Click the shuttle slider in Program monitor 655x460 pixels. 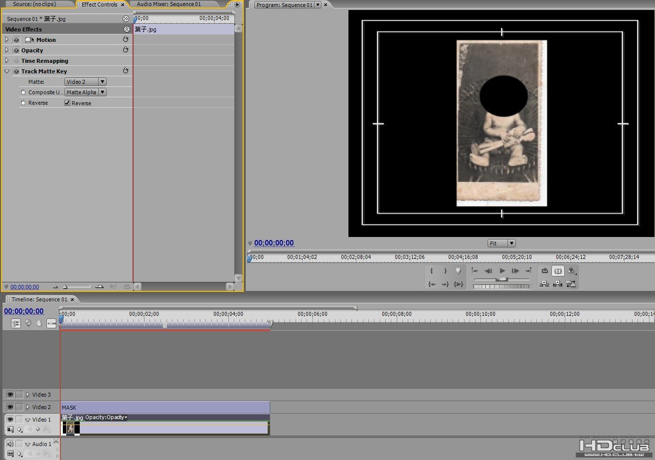[x=501, y=279]
